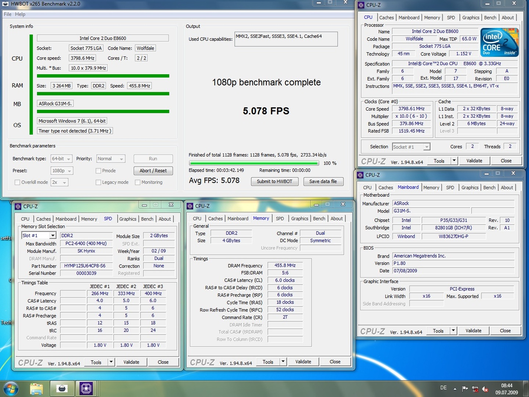Expand Tools arrow in SPD window
The width and height of the screenshot is (529, 397).
(111, 362)
